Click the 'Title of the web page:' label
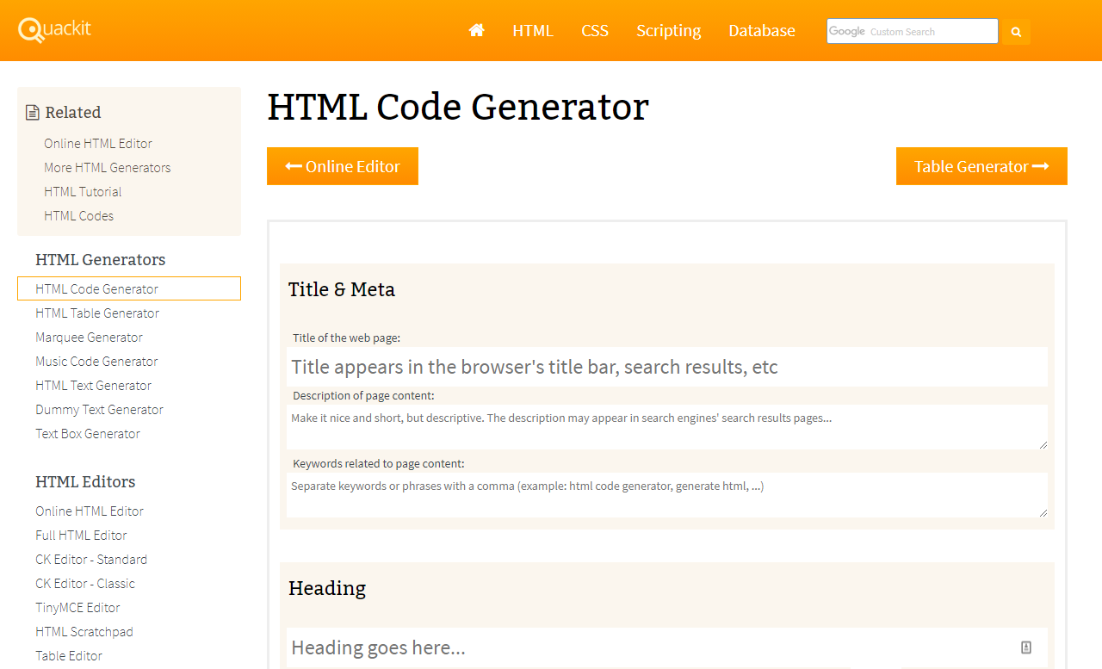The image size is (1102, 669). pos(346,338)
